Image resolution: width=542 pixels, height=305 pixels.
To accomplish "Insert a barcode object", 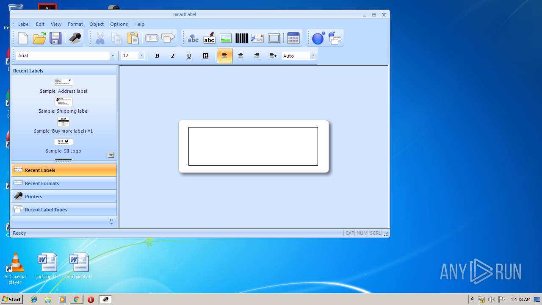I will pos(242,39).
